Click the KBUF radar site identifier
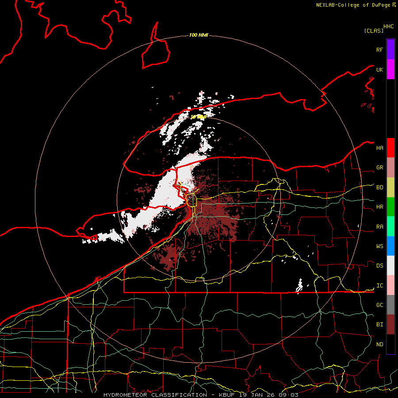The width and height of the screenshot is (398, 398). click(x=226, y=395)
